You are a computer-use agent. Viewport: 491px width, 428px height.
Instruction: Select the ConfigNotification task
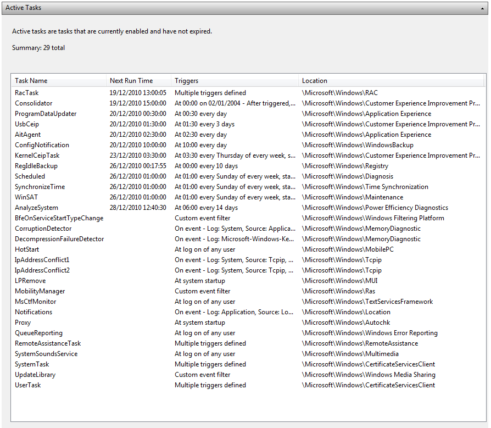[x=248, y=145]
